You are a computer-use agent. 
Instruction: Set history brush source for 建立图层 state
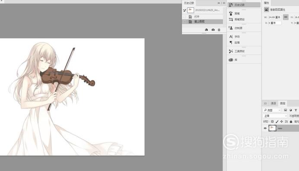pyautogui.click(x=184, y=22)
